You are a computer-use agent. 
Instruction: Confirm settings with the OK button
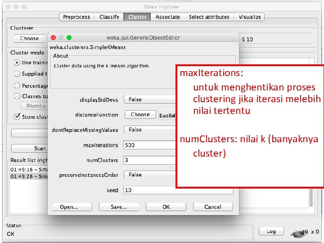[x=166, y=207]
